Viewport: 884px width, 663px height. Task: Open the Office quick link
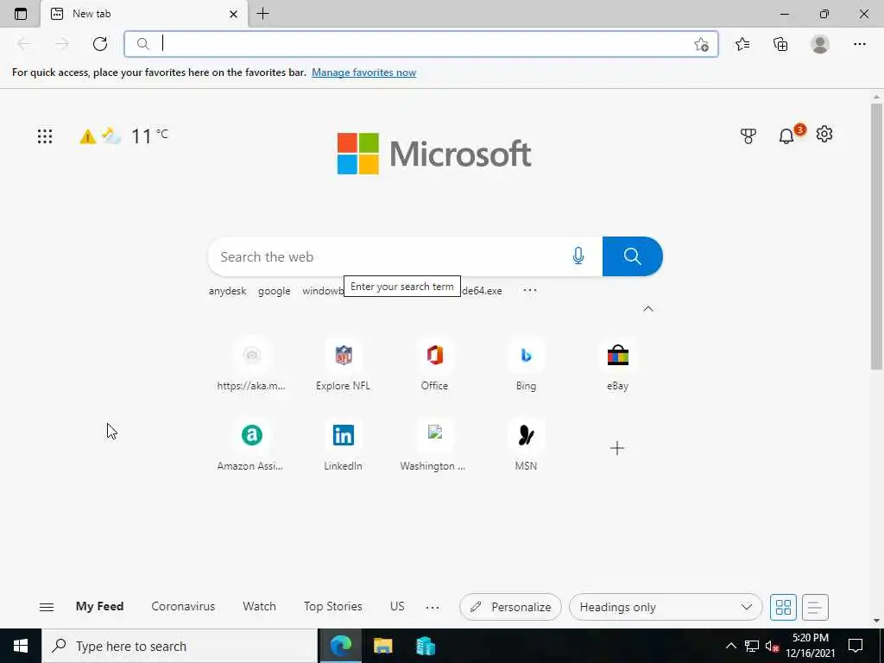coord(434,365)
